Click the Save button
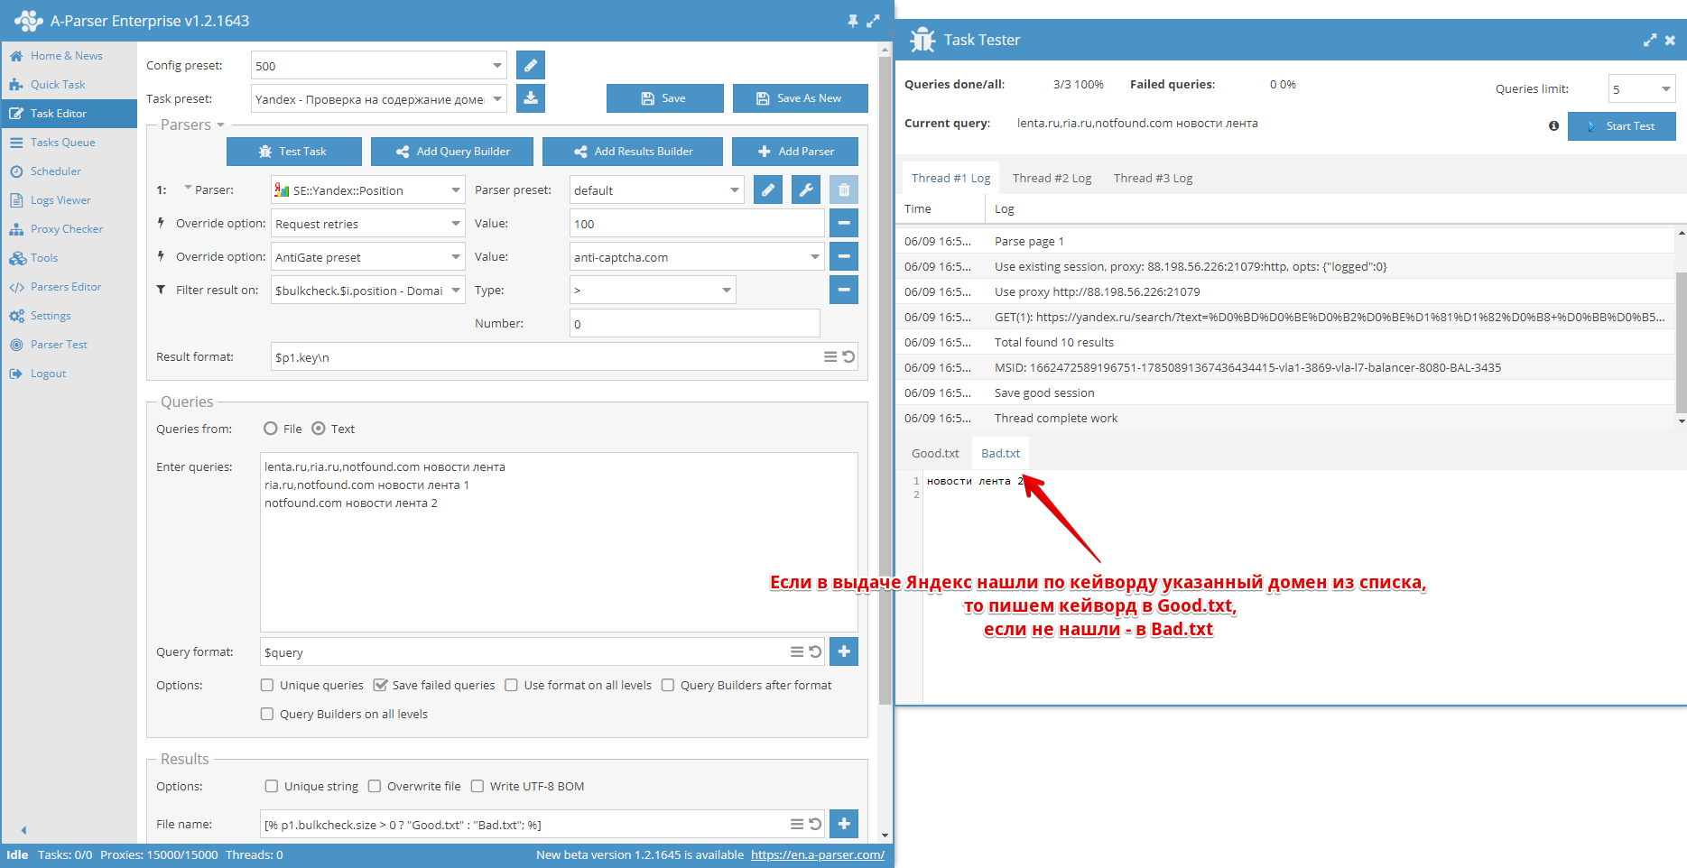Image resolution: width=1687 pixels, height=868 pixels. click(x=665, y=98)
